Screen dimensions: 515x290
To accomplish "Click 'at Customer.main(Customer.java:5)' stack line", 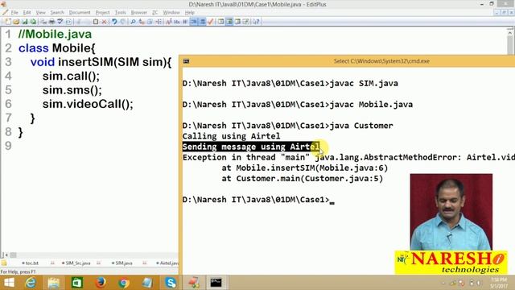I will click(303, 179).
